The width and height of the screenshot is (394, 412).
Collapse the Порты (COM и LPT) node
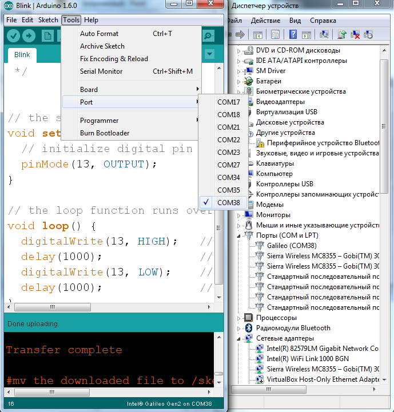[x=238, y=236]
